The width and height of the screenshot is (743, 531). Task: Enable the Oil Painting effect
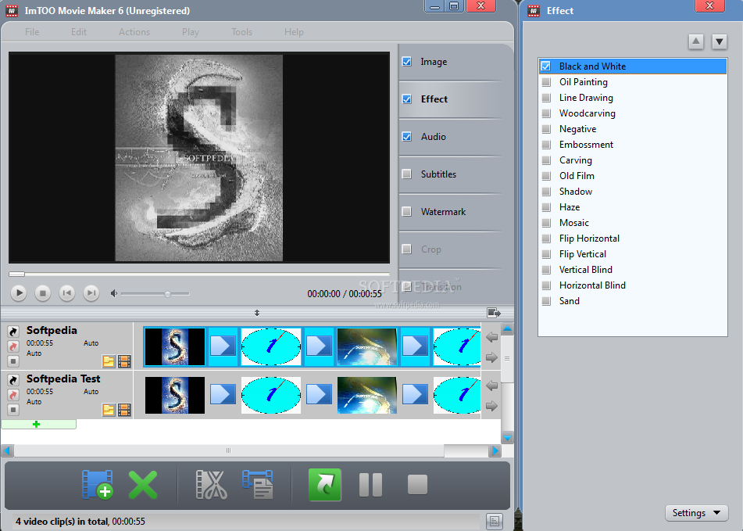[546, 82]
